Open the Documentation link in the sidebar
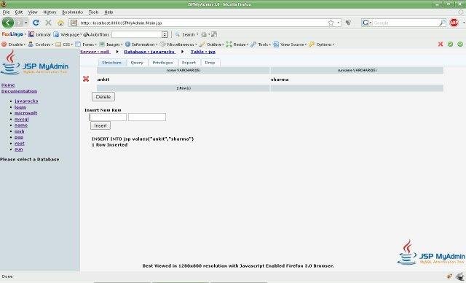 coord(20,91)
